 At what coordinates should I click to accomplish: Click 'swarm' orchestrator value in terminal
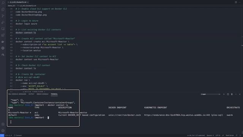coord(229,115)
